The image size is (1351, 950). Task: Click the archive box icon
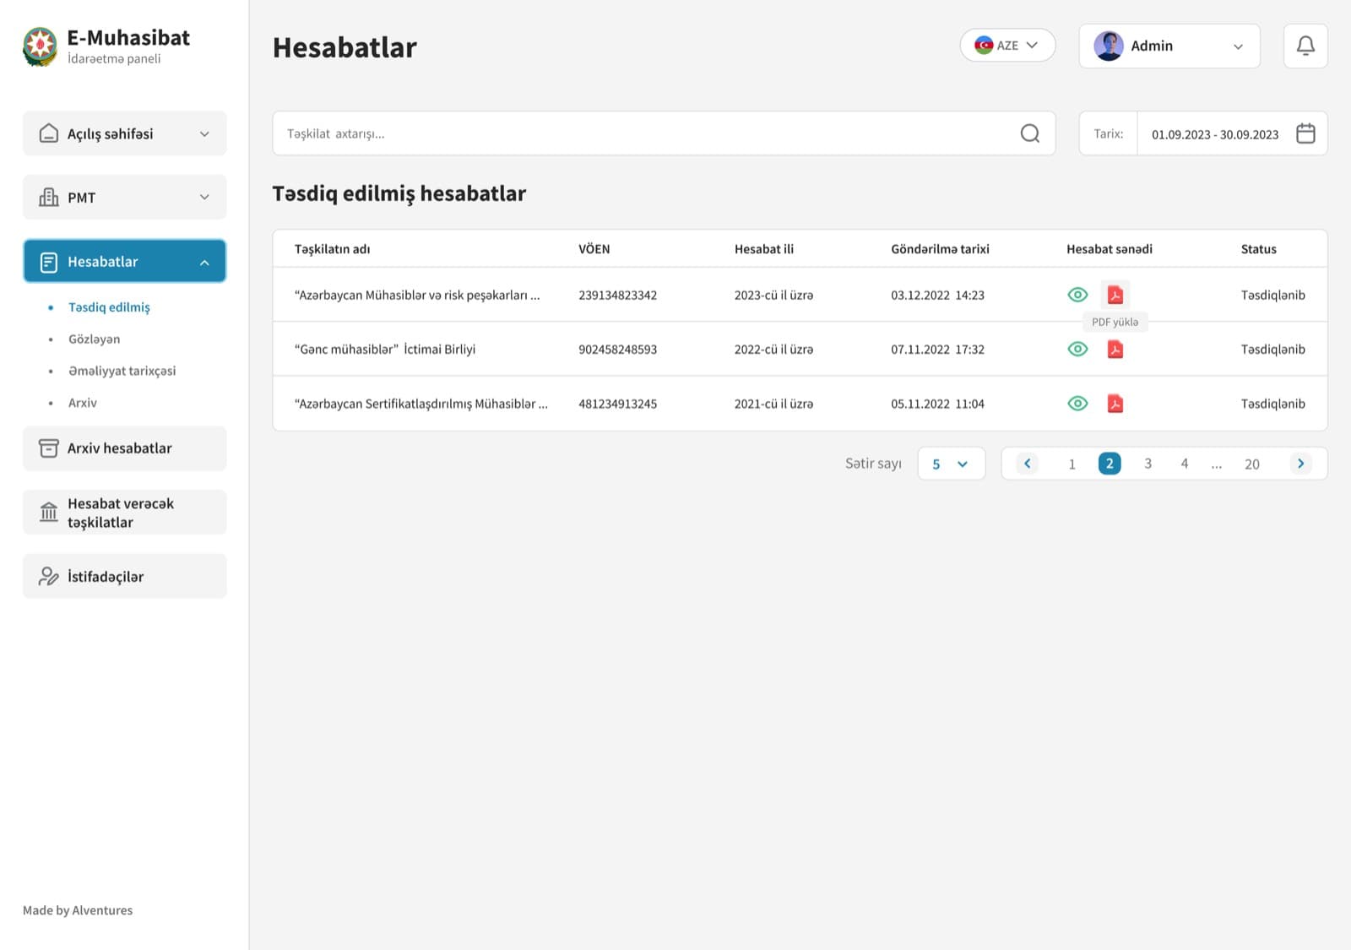coord(49,448)
